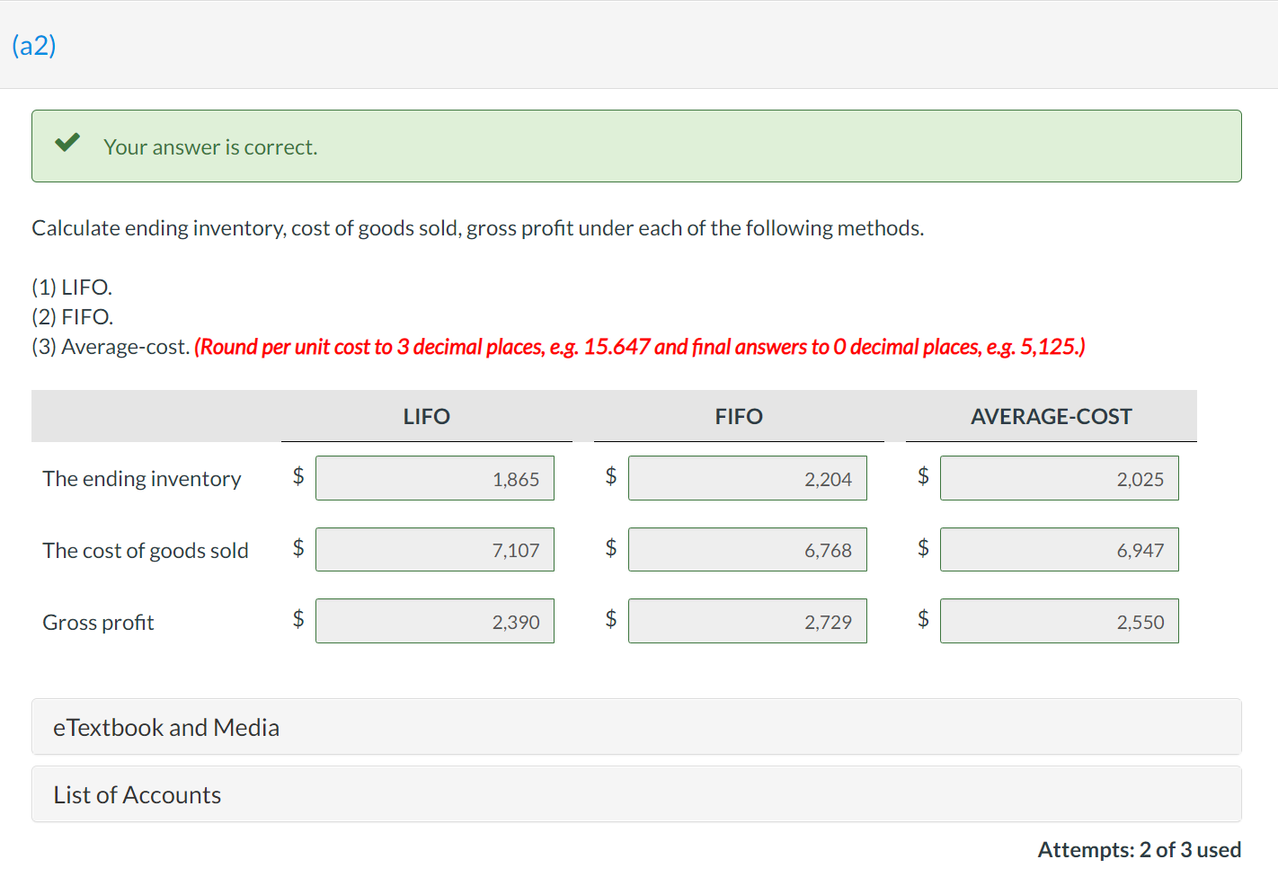
Task: Open the List of Accounts section
Action: click(636, 794)
